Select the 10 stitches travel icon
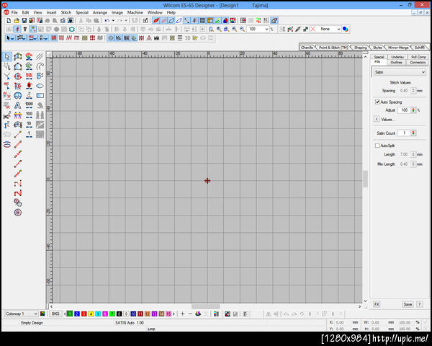 (29, 125)
